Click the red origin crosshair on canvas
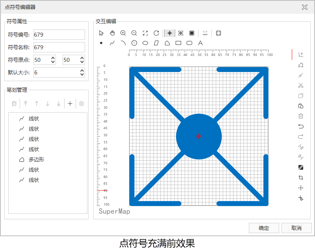Image resolution: width=315 pixels, height=252 pixels. (199, 136)
